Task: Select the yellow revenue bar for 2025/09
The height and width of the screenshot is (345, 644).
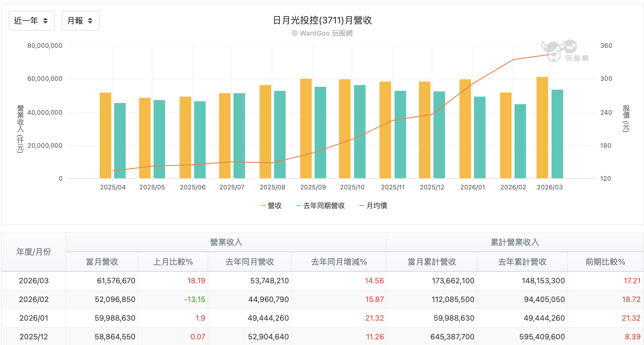Action: tap(306, 129)
